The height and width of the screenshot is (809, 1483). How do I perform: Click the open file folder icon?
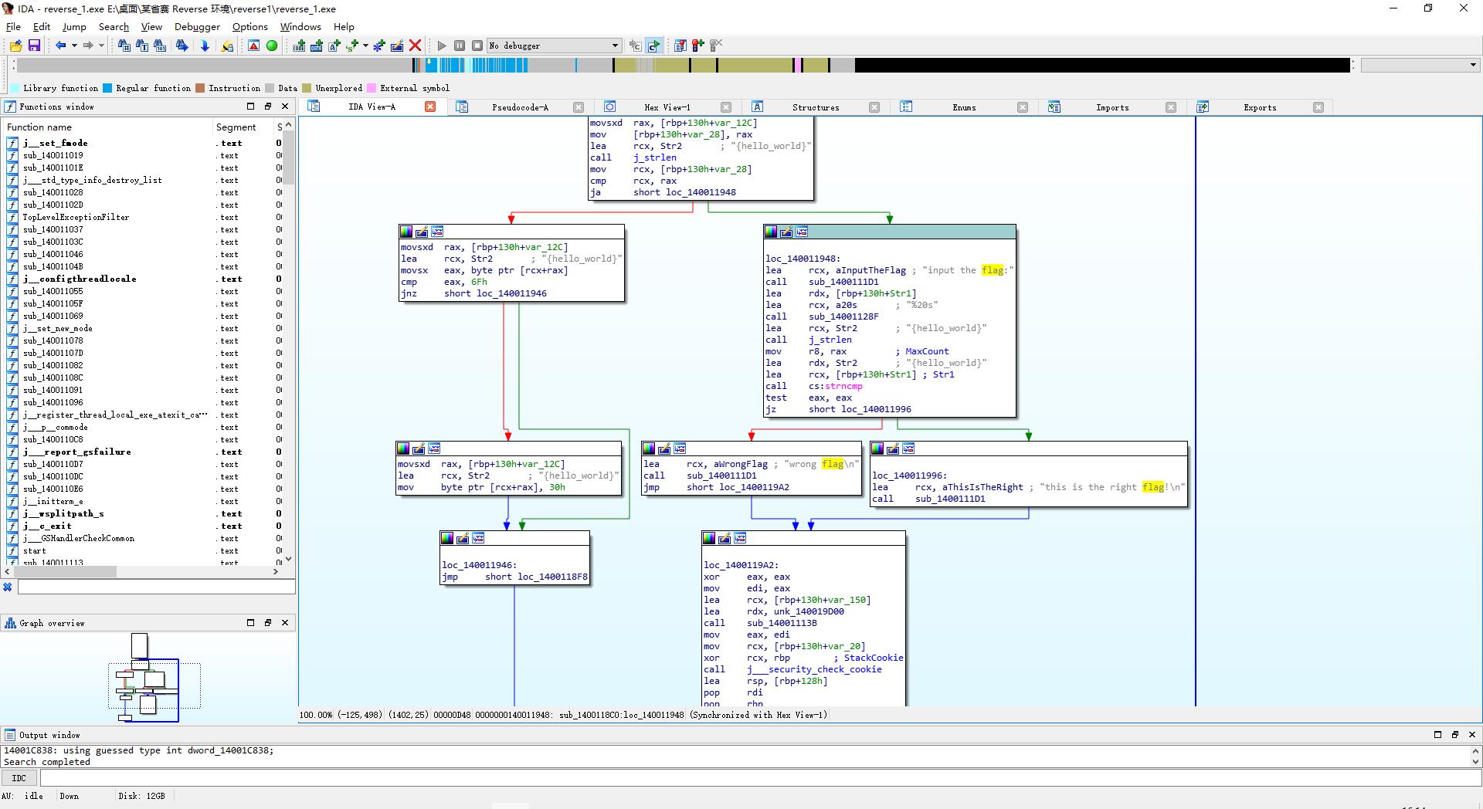15,46
